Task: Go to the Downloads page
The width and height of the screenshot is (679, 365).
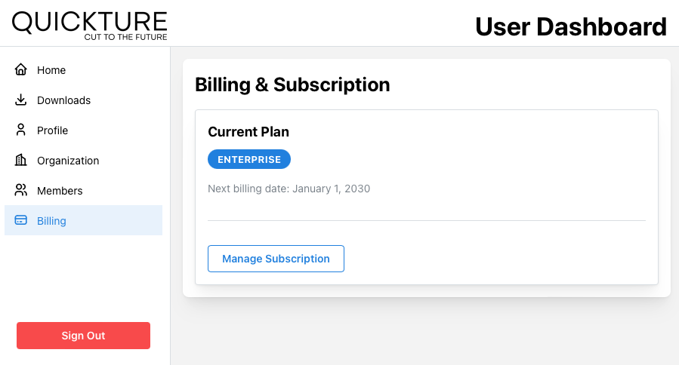Action: tap(84, 100)
